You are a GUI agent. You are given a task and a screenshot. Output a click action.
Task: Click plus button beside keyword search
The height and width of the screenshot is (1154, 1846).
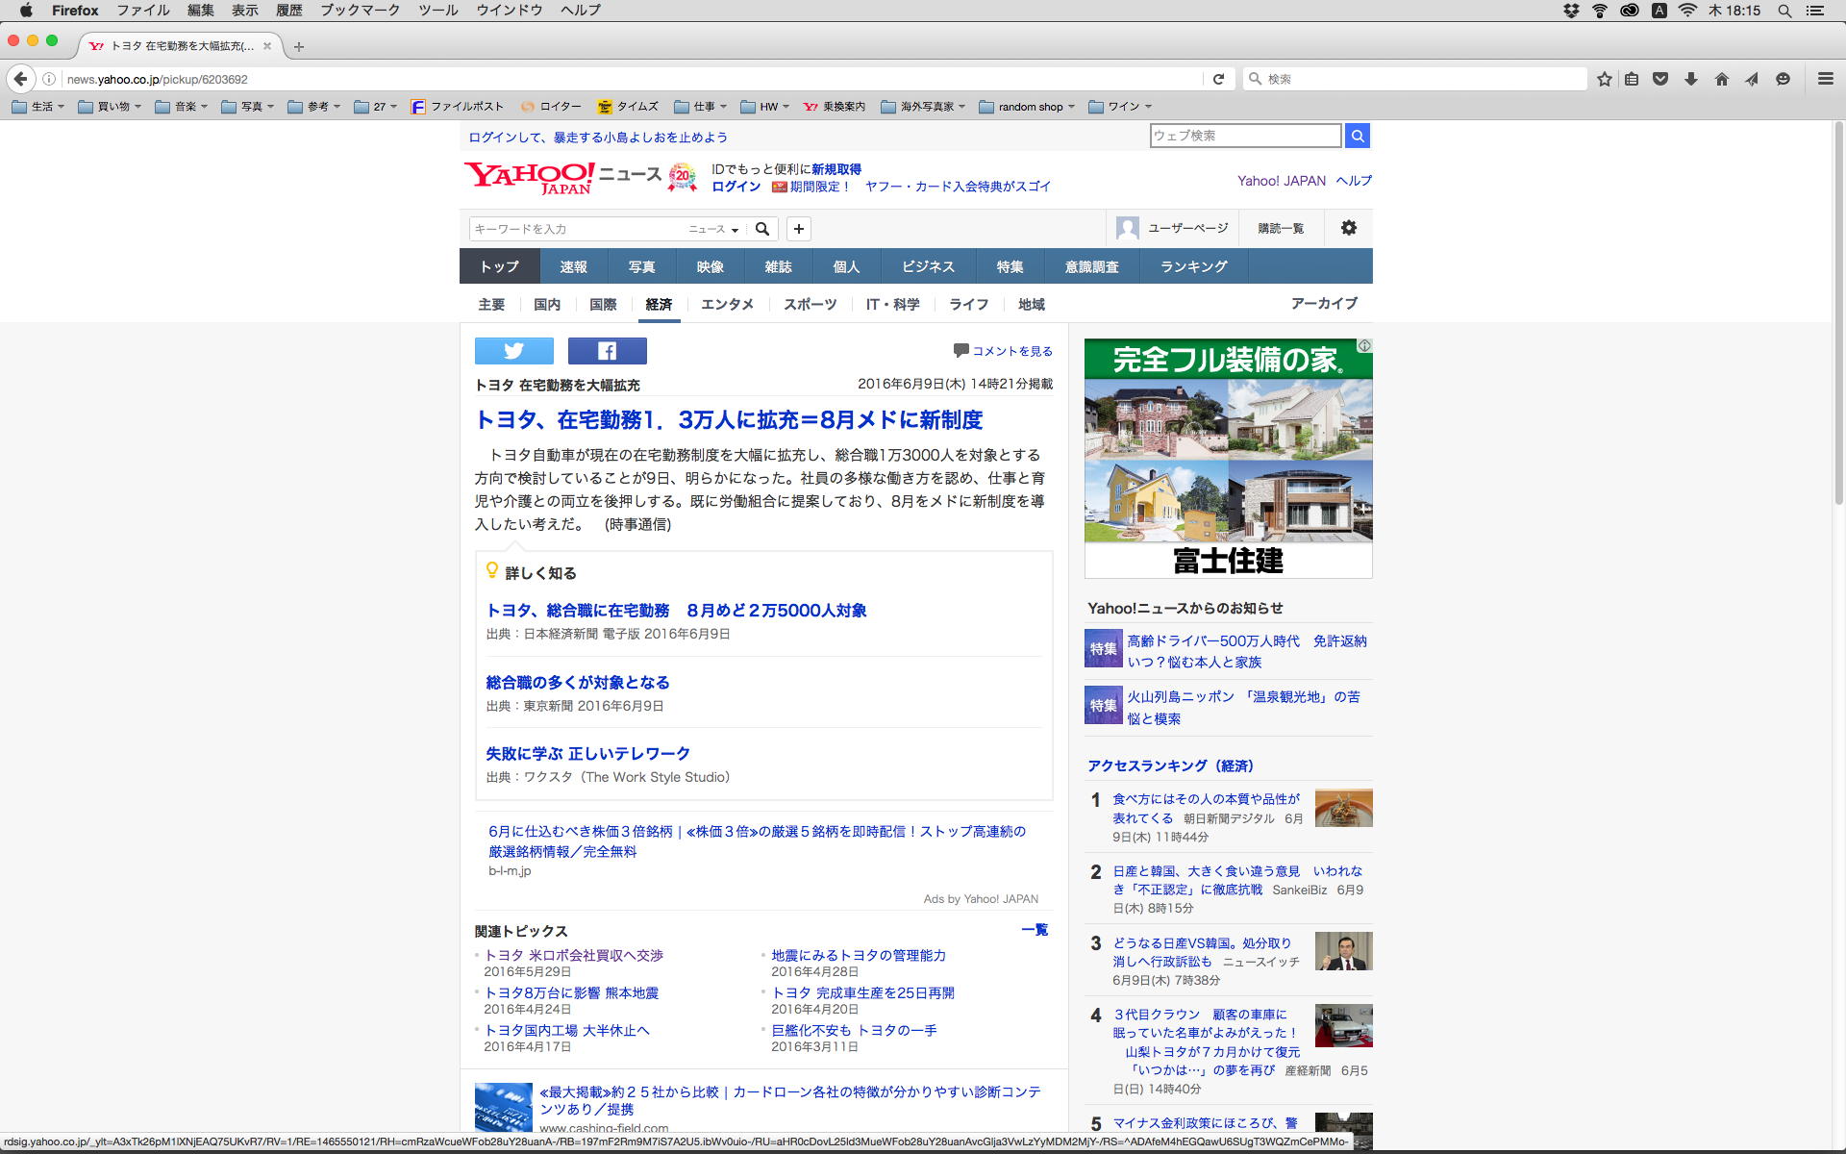pyautogui.click(x=798, y=229)
